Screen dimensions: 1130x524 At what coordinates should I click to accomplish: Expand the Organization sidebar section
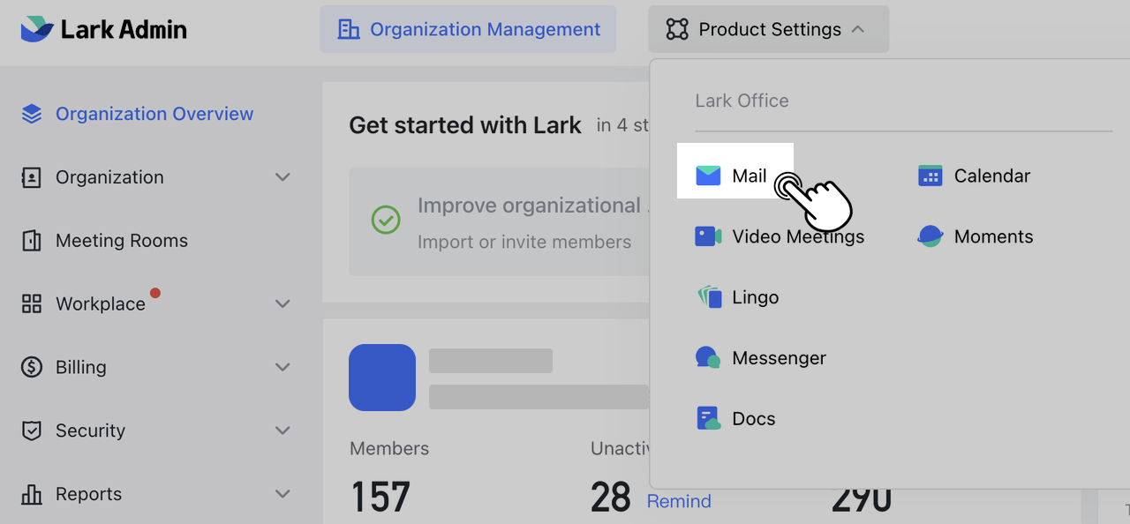[x=282, y=176]
